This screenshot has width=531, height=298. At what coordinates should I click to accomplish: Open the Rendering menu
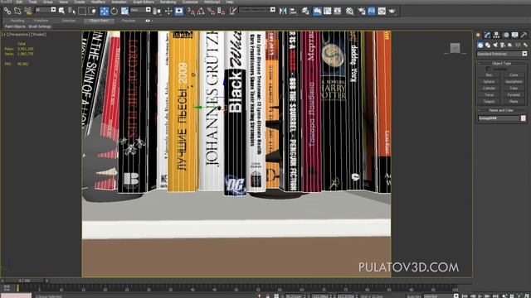[168, 2]
